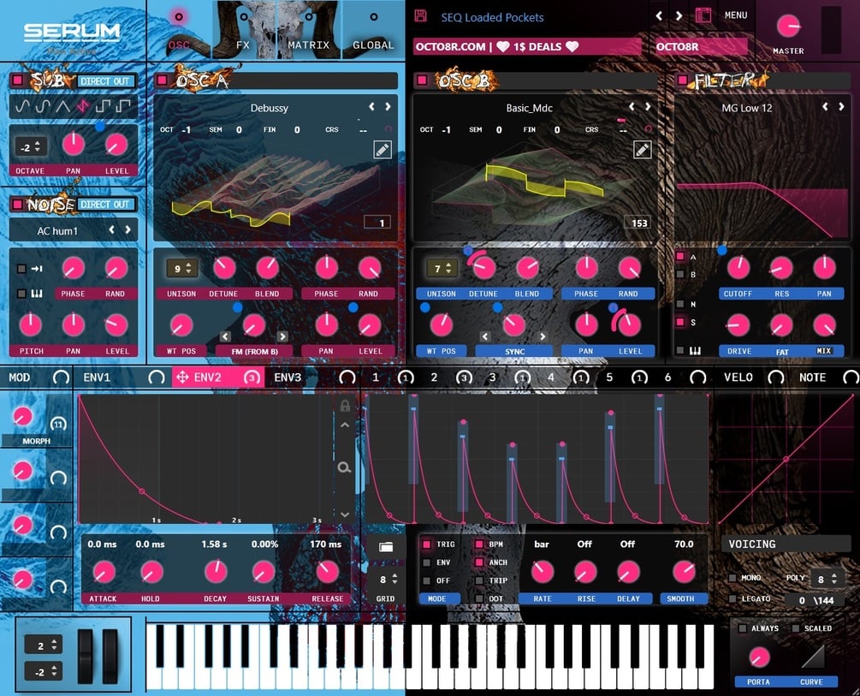Select the sawtooth wave shape in SUB
This screenshot has width=860, height=696.
(82, 106)
